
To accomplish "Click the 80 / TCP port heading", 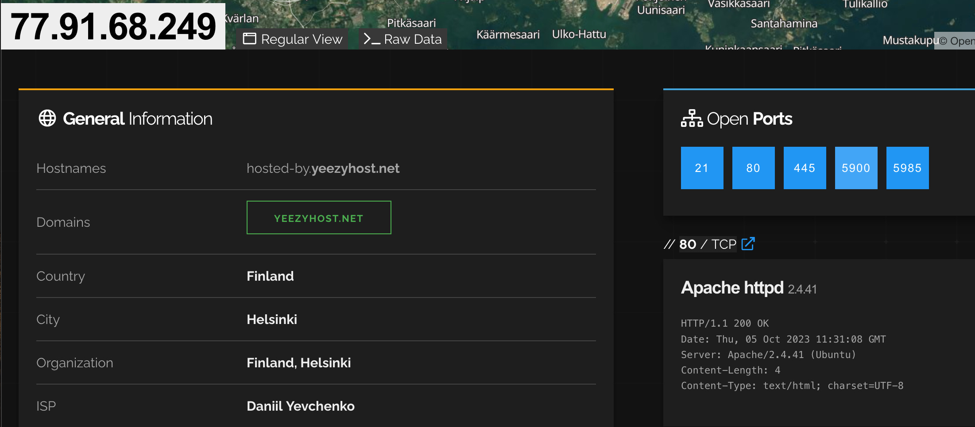I will [708, 244].
